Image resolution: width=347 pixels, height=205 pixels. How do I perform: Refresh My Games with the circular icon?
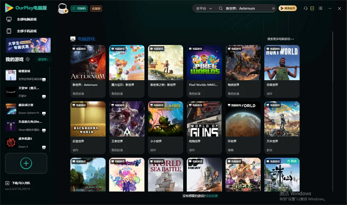click(x=28, y=59)
